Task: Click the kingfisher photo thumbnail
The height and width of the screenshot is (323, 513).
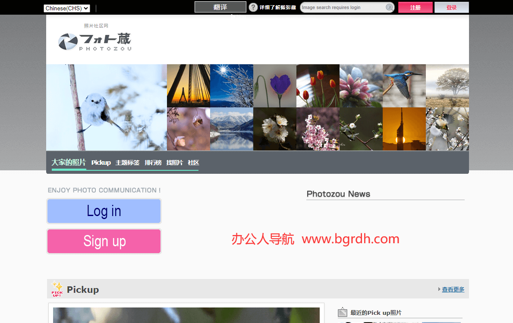Action: tap(404, 85)
